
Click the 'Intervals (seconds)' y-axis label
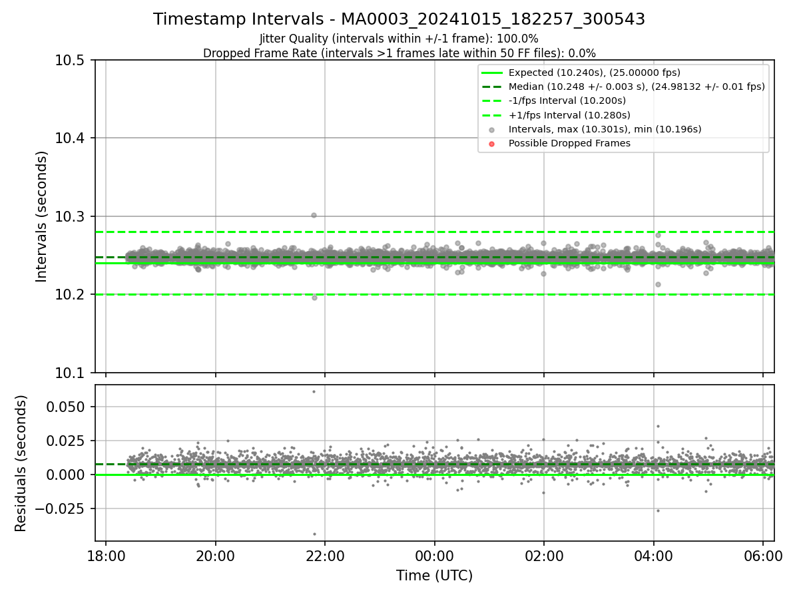tap(42, 216)
